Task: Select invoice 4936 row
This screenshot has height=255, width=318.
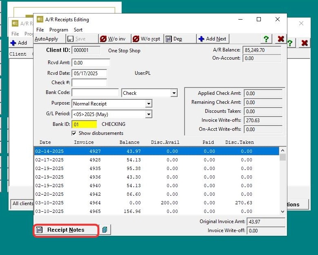Action: [157, 177]
